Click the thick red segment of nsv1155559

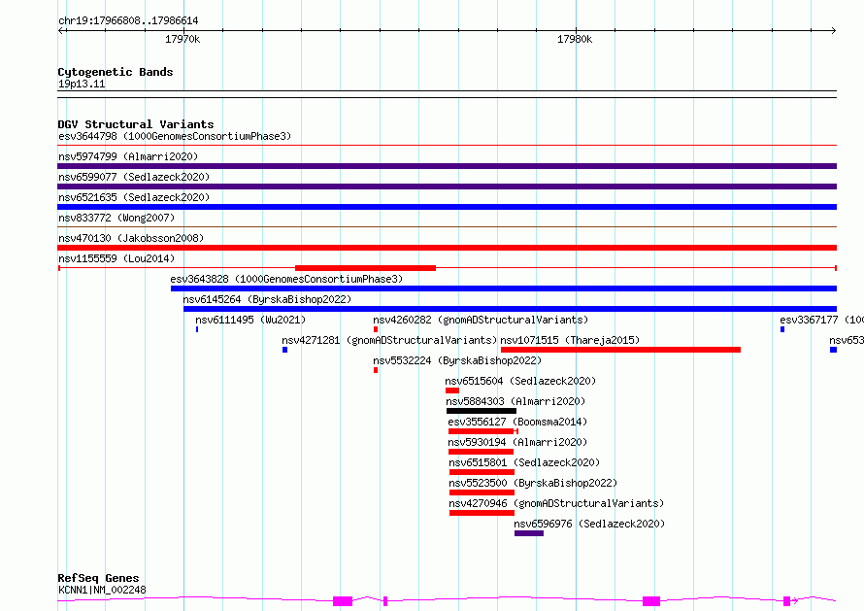[365, 268]
